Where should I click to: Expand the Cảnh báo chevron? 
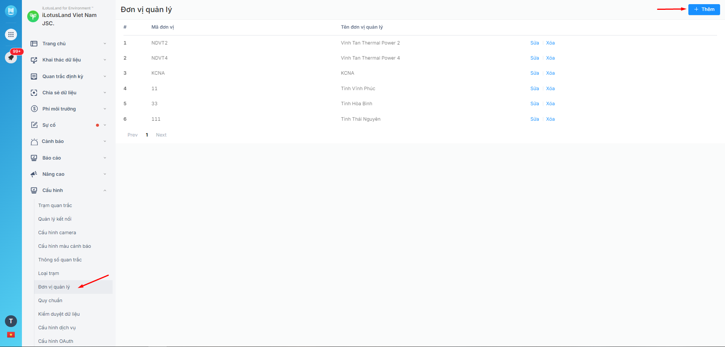click(105, 141)
